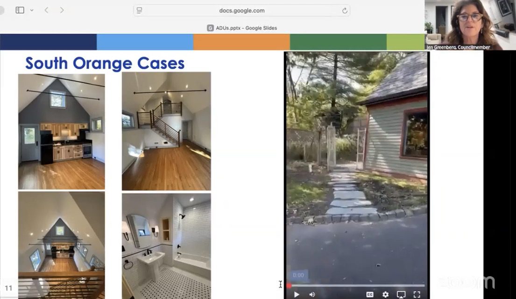Image resolution: width=516 pixels, height=299 pixels.
Task: Expand the sidebar tab group dropdown arrow
Action: tap(32, 10)
